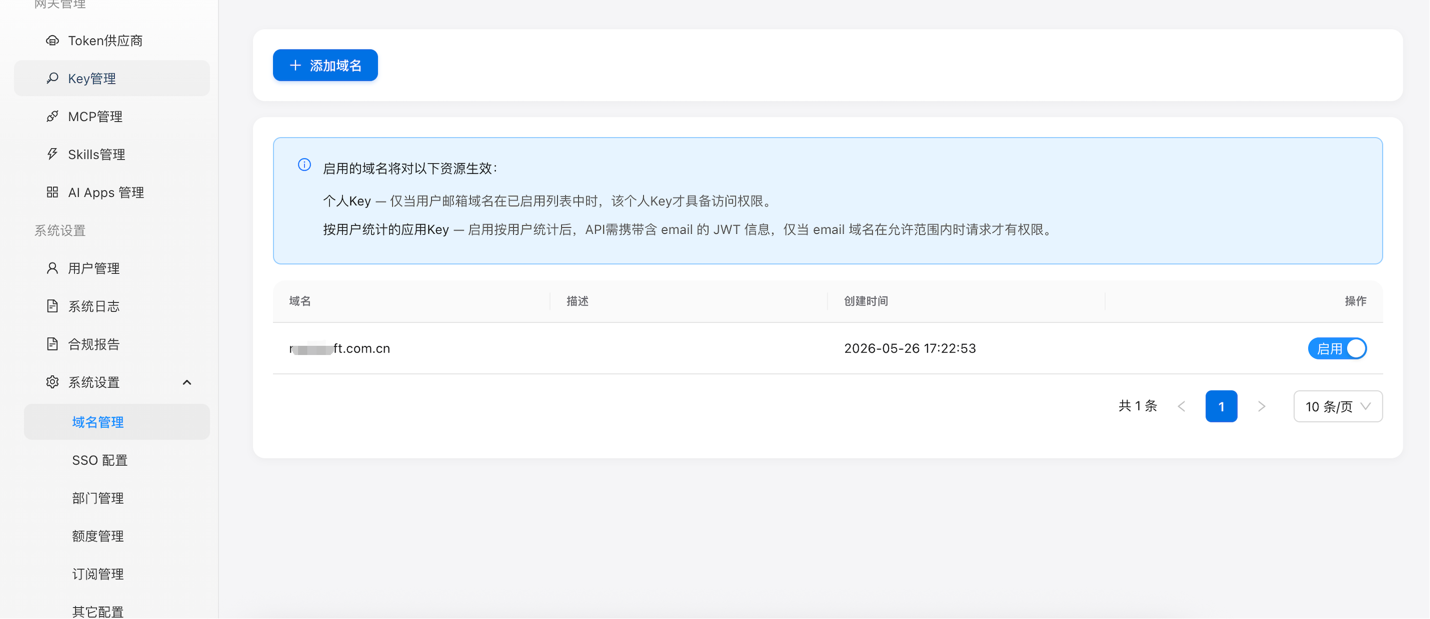Click the info icon in the notice box

304,165
